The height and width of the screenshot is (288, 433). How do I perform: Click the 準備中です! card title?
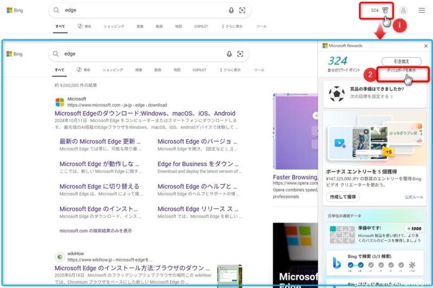tap(369, 228)
